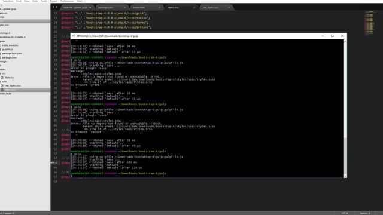
Task: Click the last terminal prompt line
Action: 118,173
